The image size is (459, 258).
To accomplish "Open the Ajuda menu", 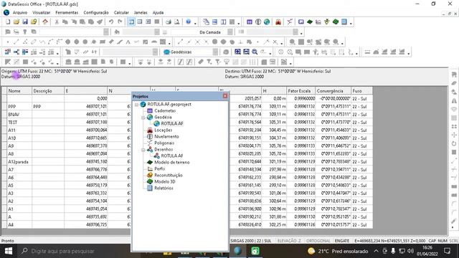I will coord(158,13).
